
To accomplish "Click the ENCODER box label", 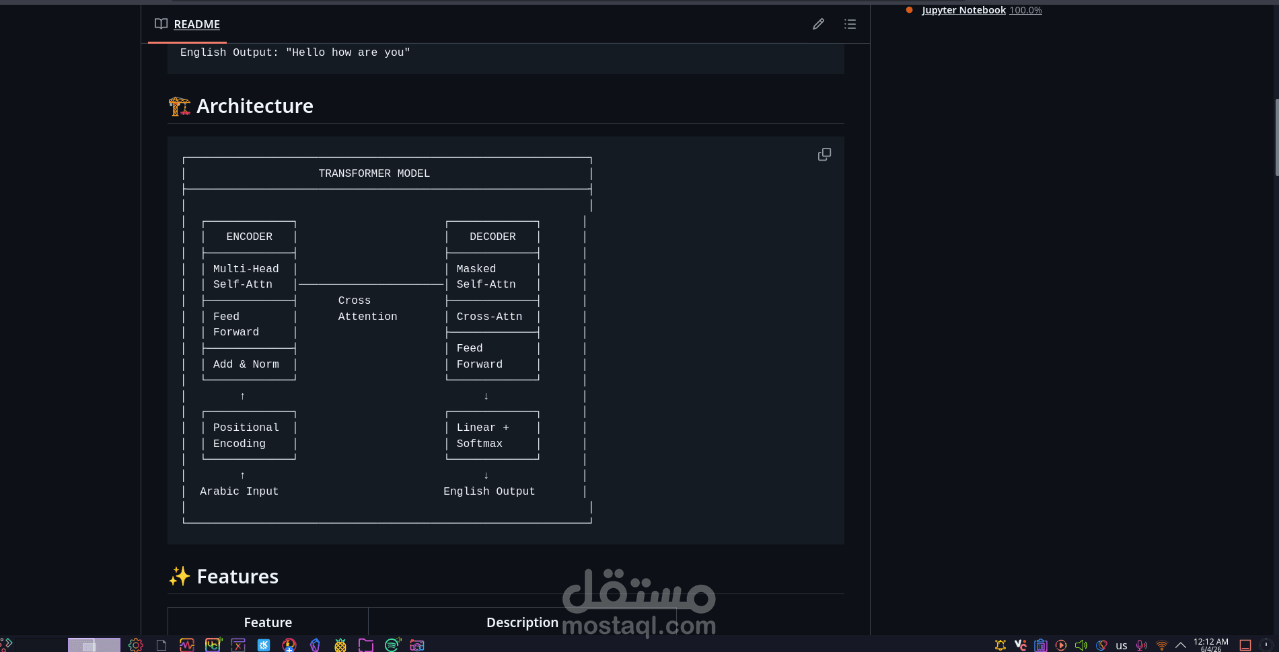I will [x=249, y=237].
